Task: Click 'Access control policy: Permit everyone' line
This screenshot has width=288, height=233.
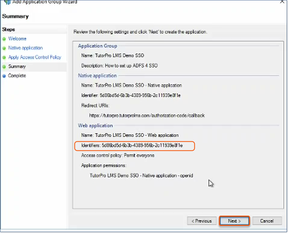Action: tap(118, 156)
